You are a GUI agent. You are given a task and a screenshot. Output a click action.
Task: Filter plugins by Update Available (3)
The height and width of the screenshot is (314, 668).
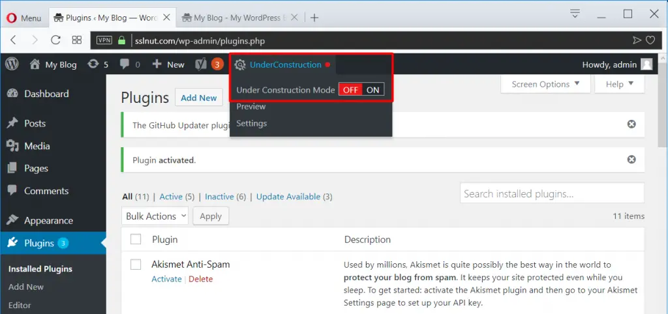click(294, 197)
